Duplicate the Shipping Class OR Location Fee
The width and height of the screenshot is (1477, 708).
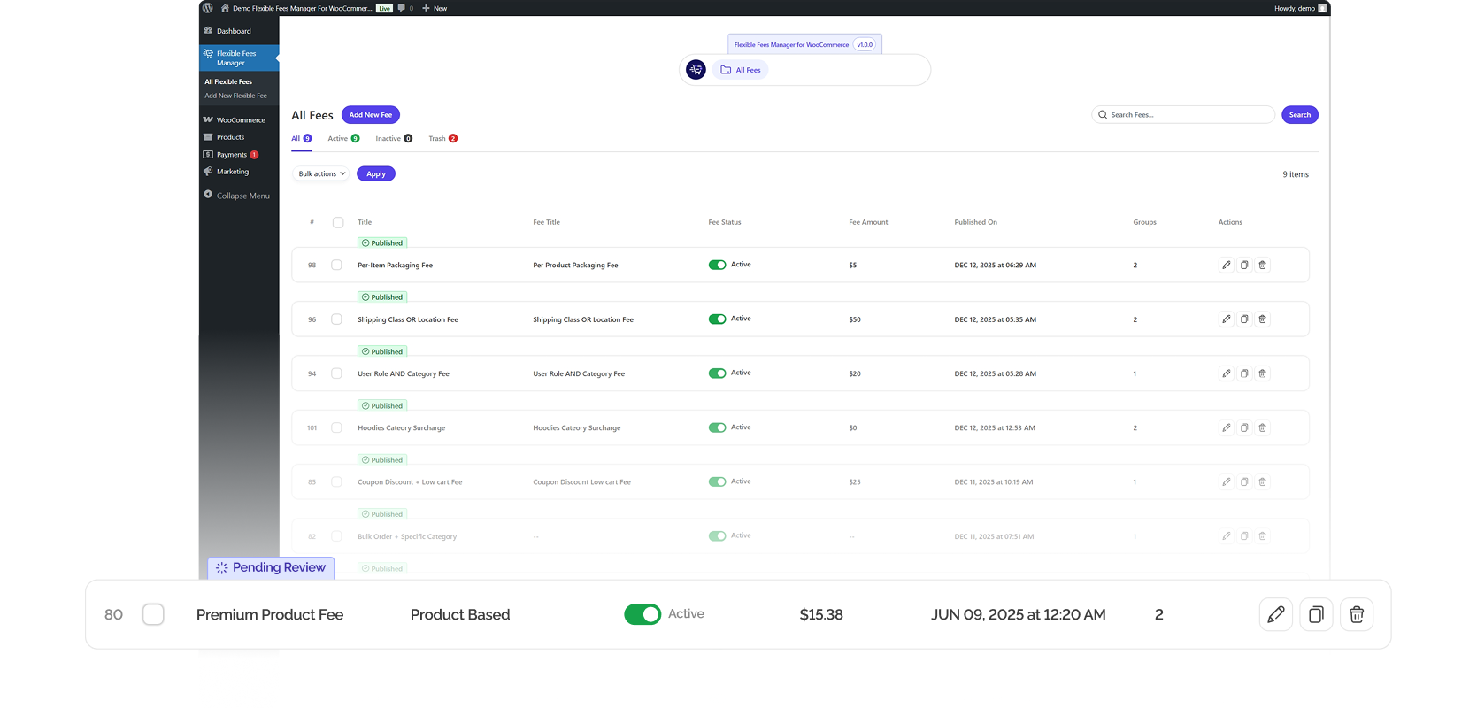coord(1244,319)
